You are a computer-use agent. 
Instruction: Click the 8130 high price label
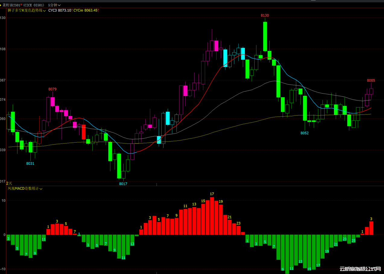(x=265, y=15)
